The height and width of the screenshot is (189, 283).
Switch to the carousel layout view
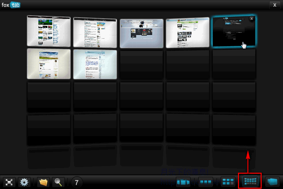coord(183,182)
